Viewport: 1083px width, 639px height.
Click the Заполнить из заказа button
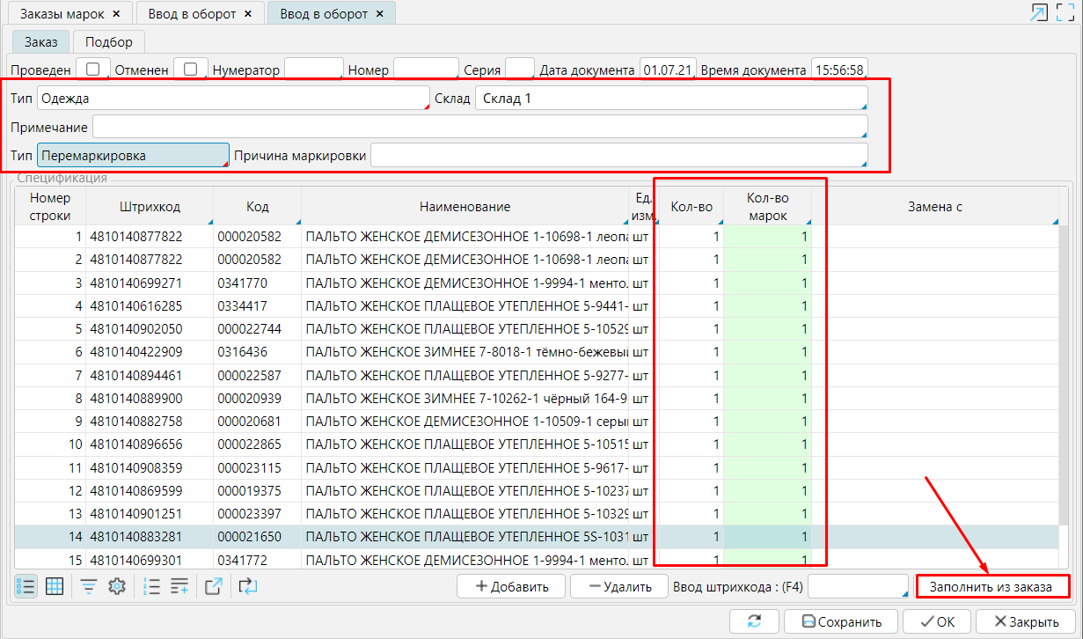coord(992,586)
